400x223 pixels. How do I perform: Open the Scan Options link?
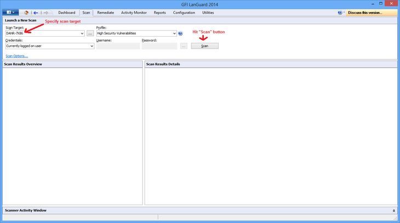tap(16, 56)
